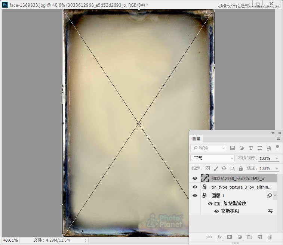Click link layers icon at panel bottom
This screenshot has height=245, width=283.
[209, 237]
